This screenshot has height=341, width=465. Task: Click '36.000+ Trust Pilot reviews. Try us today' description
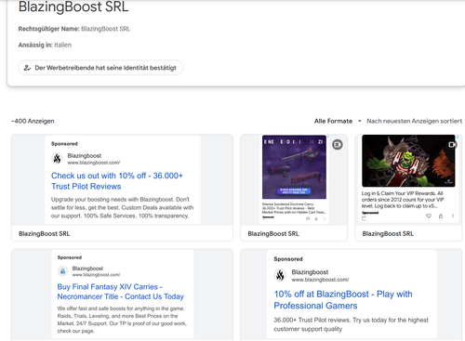click(x=351, y=324)
